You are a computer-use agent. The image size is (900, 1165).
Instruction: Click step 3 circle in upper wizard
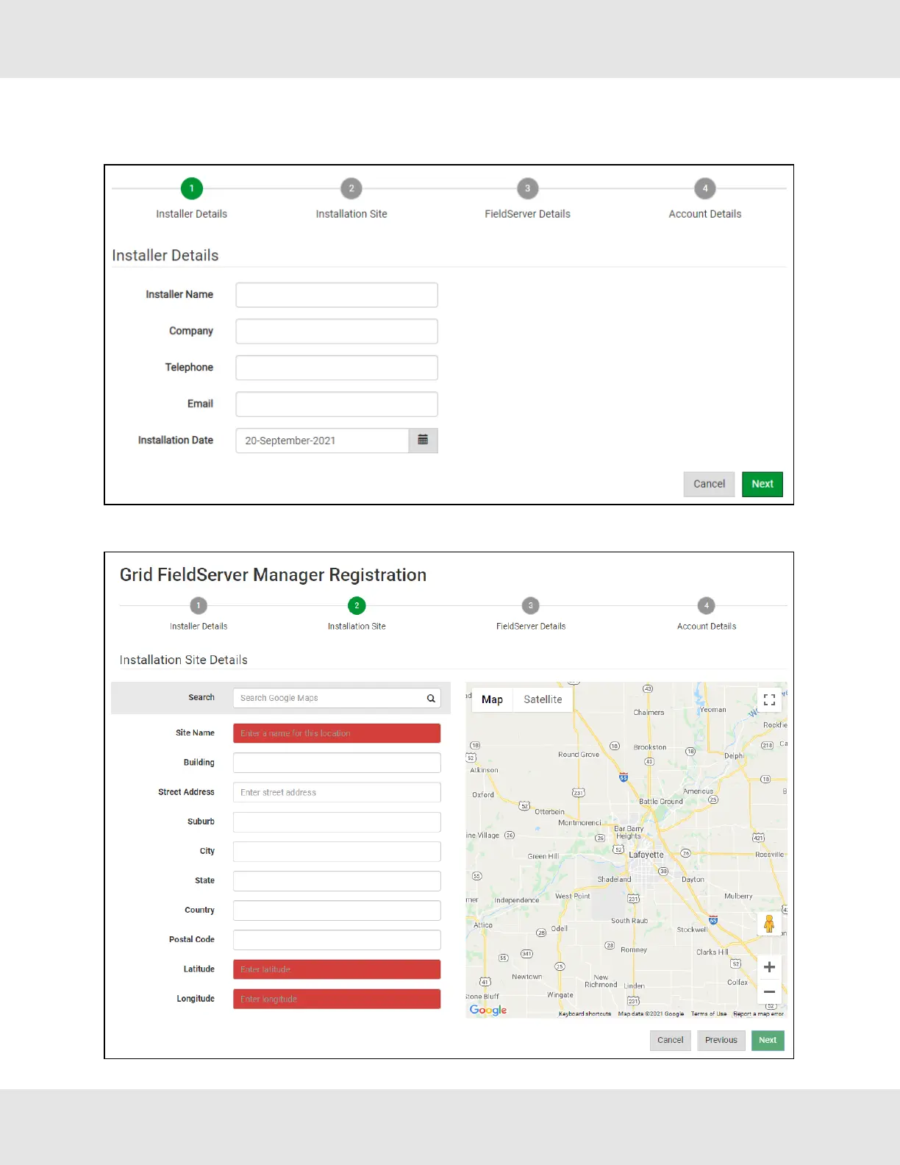(x=527, y=188)
